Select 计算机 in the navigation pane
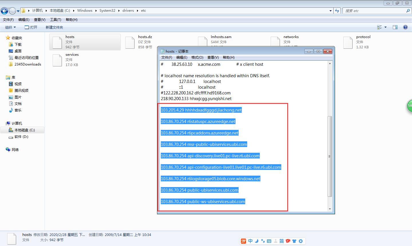412x246 pixels. pos(17,123)
